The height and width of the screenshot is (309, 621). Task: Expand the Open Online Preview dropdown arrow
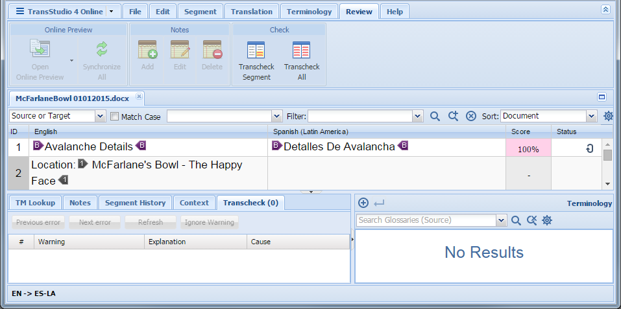(x=71, y=60)
